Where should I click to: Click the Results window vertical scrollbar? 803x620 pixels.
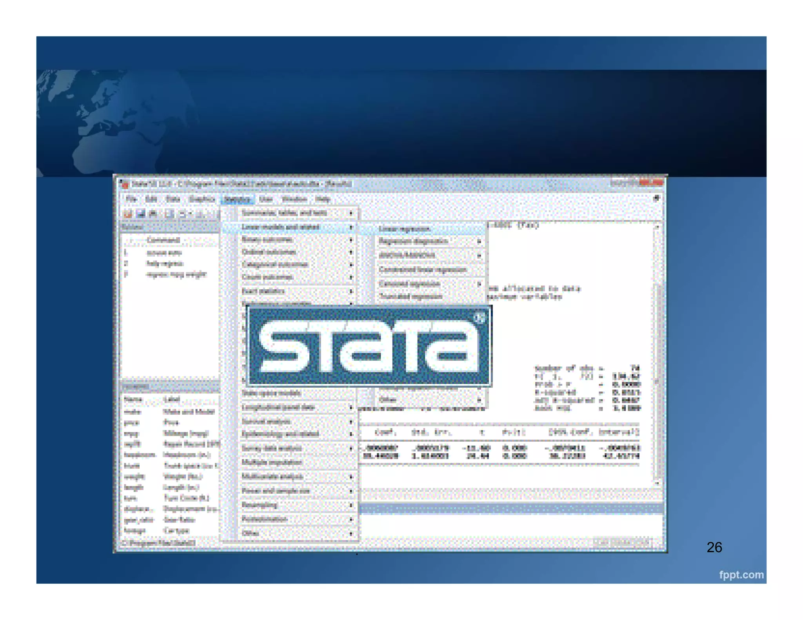tap(657, 355)
